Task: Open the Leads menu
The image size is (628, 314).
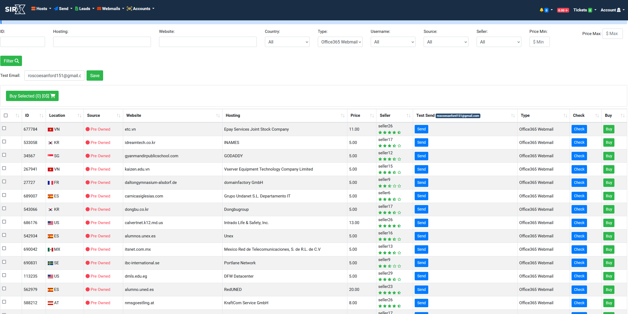Action: click(x=85, y=9)
